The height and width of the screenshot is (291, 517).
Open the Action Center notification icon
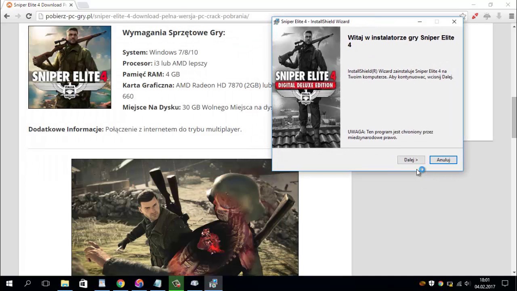505,283
